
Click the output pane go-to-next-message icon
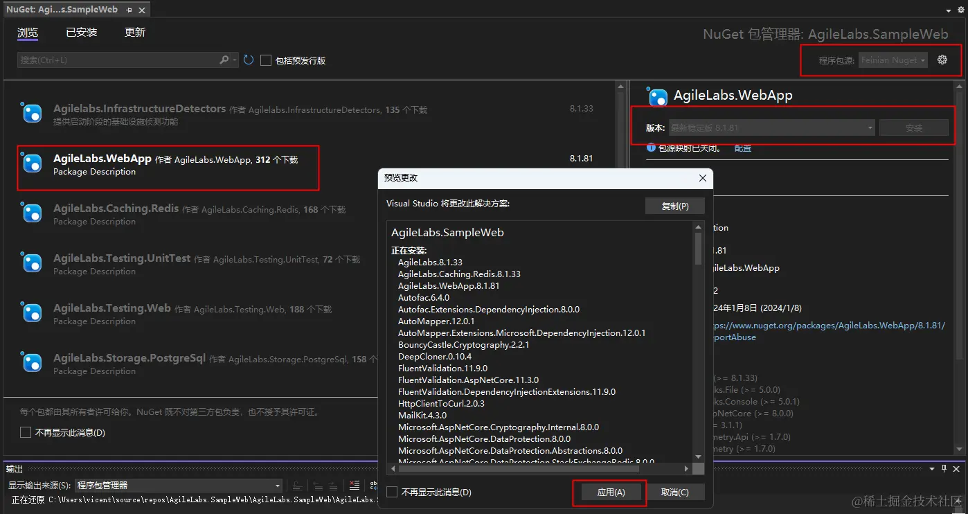coord(334,486)
